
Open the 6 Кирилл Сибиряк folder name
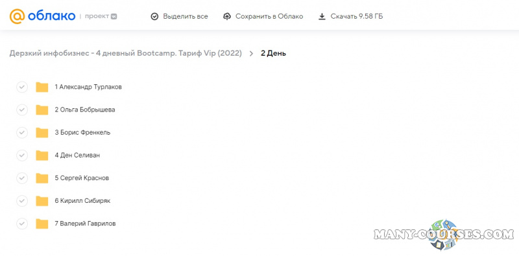click(x=83, y=201)
